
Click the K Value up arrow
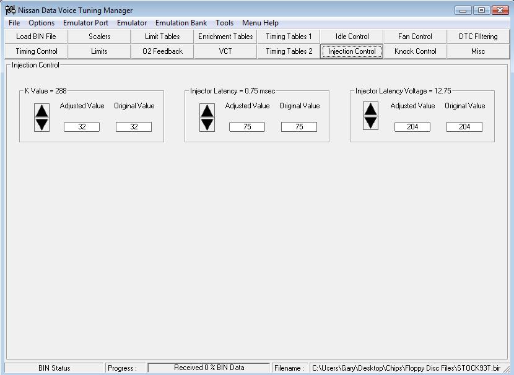point(41,111)
